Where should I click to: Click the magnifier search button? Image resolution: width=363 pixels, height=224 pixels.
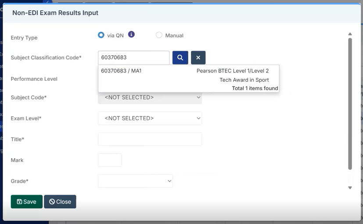pyautogui.click(x=180, y=58)
